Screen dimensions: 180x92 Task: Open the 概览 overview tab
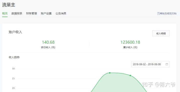tap(5, 13)
